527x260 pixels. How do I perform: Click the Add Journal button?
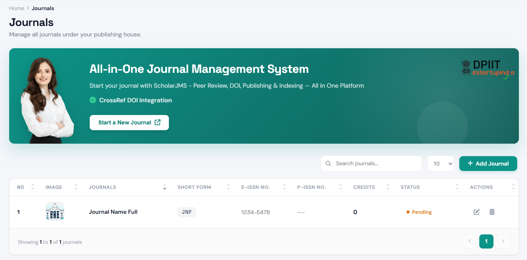tap(488, 164)
